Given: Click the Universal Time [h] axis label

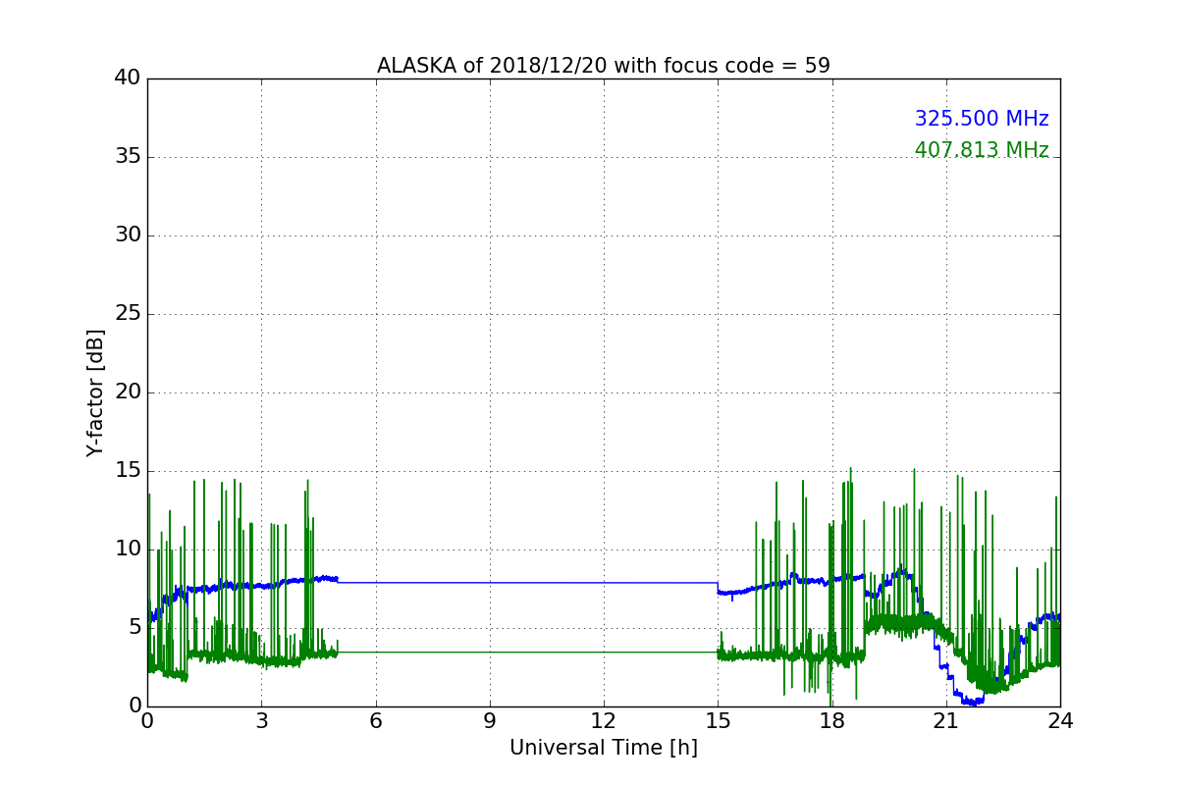Looking at the screenshot, I should (x=604, y=748).
